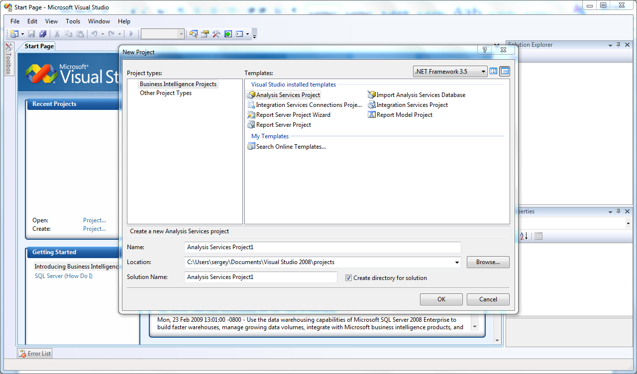Viewport: 637px width, 374px height.
Task: Click the Open Project link on Start Page
Action: point(95,220)
